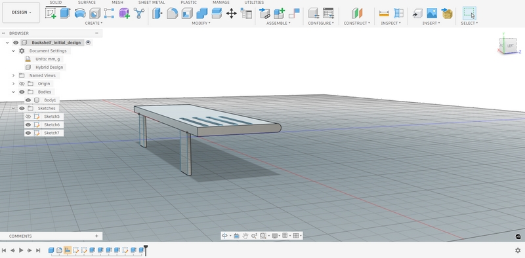Image resolution: width=525 pixels, height=258 pixels.
Task: Hide Body1 using its eye icon
Action: point(28,100)
